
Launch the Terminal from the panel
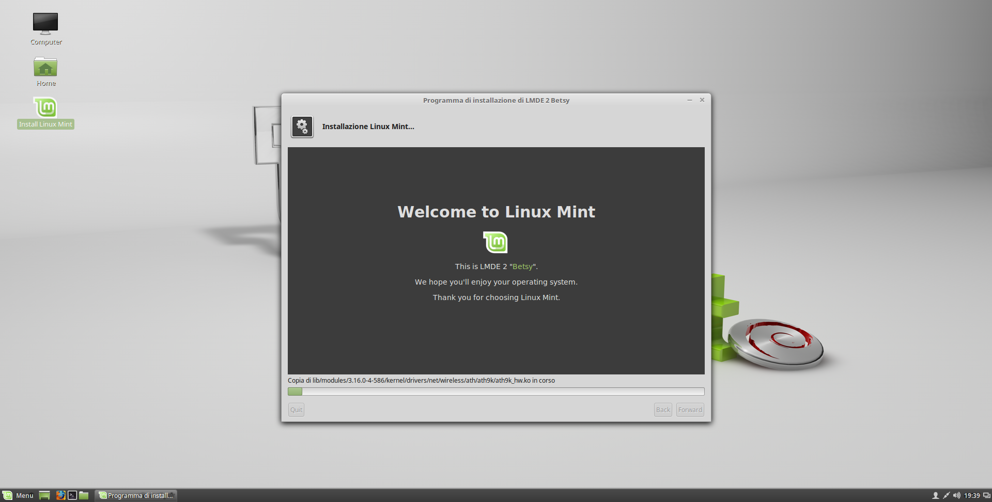pos(72,495)
